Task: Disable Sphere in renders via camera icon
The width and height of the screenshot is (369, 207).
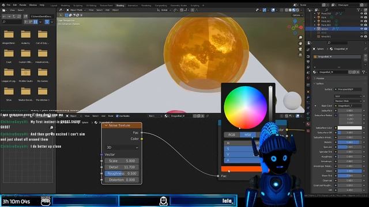Action: coord(366,29)
